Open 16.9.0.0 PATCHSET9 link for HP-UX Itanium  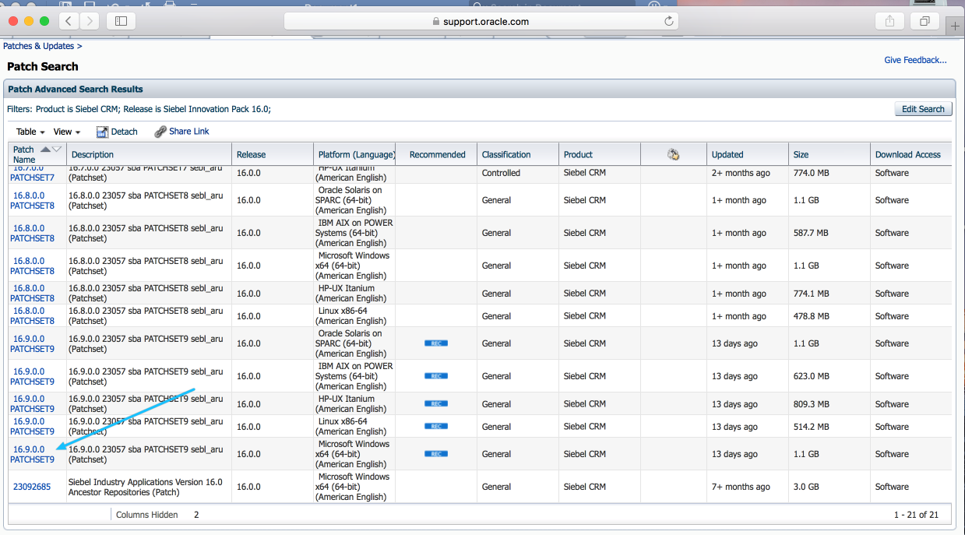(x=32, y=404)
